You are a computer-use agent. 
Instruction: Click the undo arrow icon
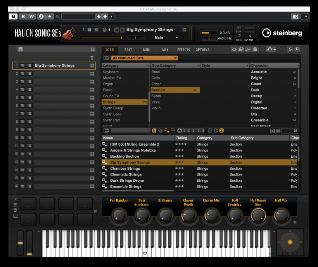[269, 49]
